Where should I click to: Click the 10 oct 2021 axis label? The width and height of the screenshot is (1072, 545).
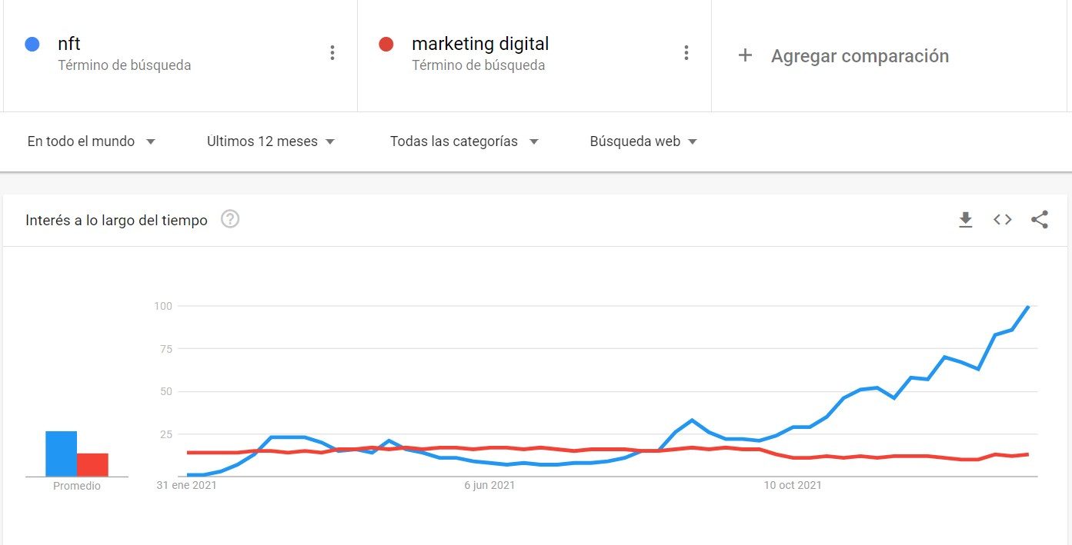793,485
